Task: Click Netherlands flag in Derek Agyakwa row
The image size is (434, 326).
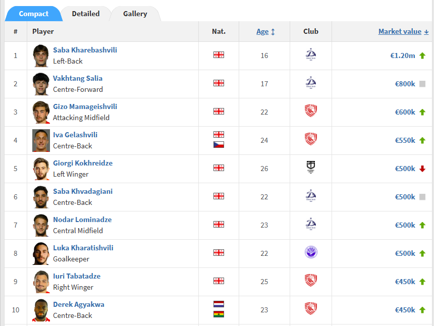Action: pos(219,304)
